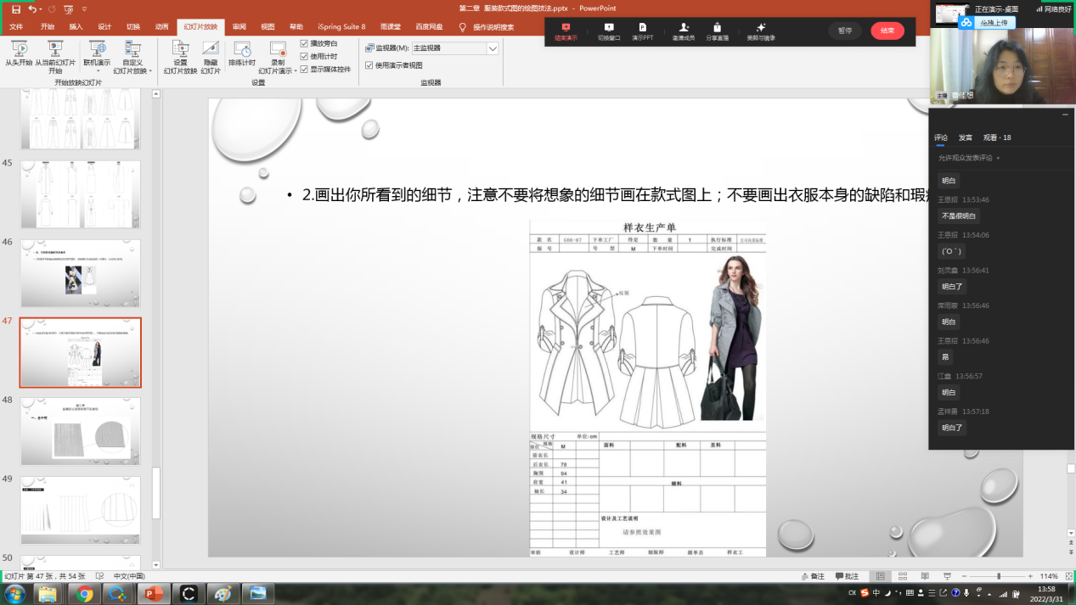The width and height of the screenshot is (1076, 605).
Task: Select slide 46 thumbnail
Action: (x=81, y=273)
